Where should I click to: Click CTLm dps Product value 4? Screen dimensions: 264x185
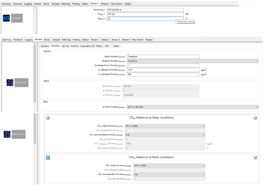(165, 140)
